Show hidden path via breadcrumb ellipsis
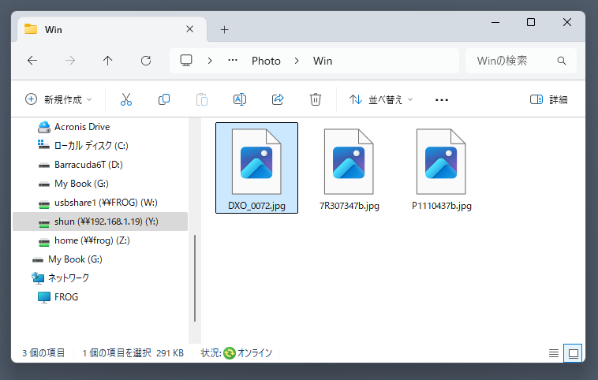The height and width of the screenshot is (380, 598). (233, 60)
